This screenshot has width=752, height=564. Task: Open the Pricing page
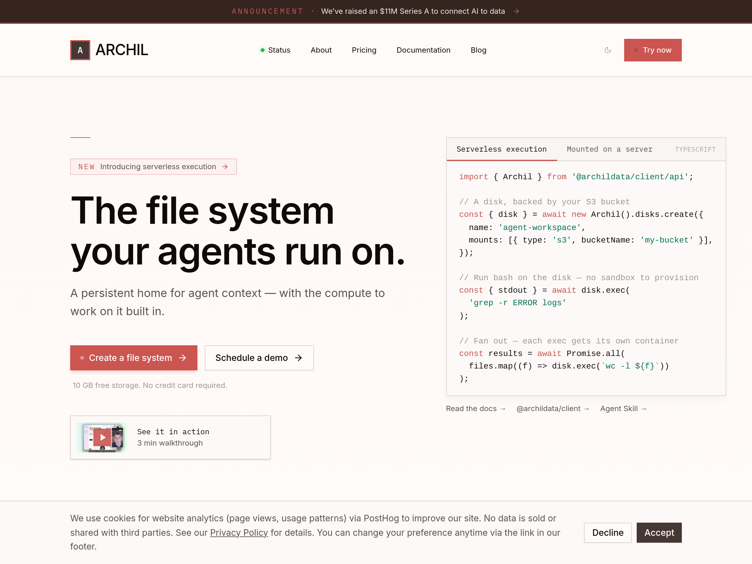pyautogui.click(x=364, y=50)
